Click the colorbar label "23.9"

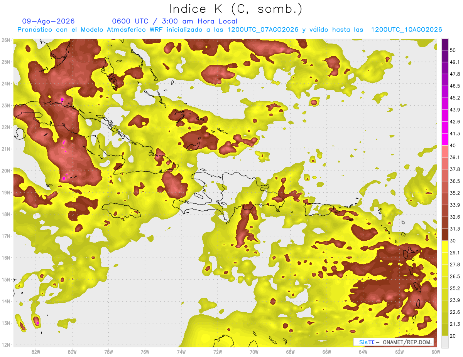(x=455, y=300)
